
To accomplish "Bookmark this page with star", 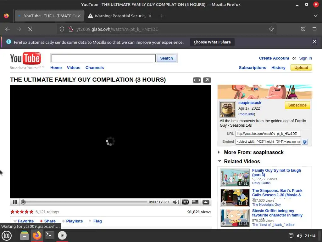I will (x=271, y=29).
